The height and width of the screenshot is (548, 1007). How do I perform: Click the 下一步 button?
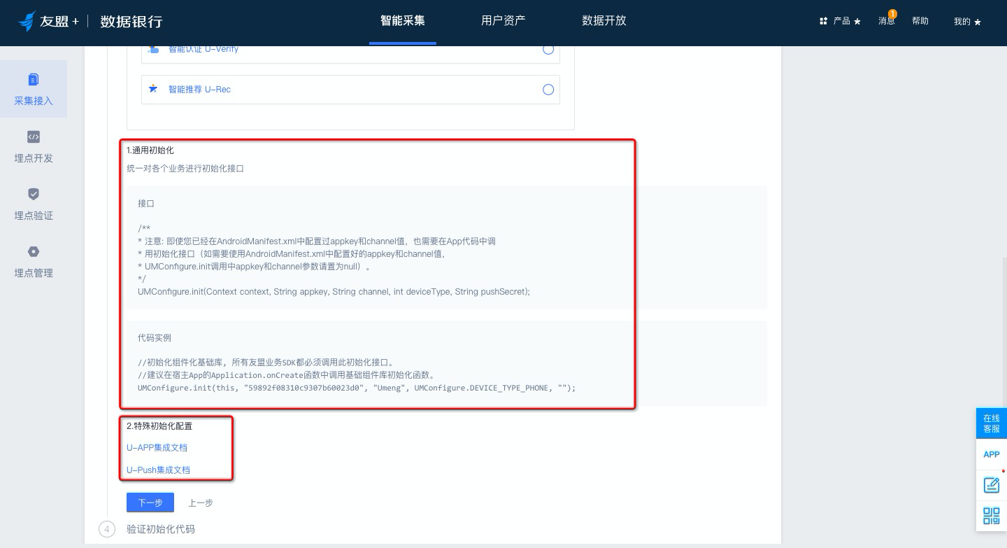[150, 503]
